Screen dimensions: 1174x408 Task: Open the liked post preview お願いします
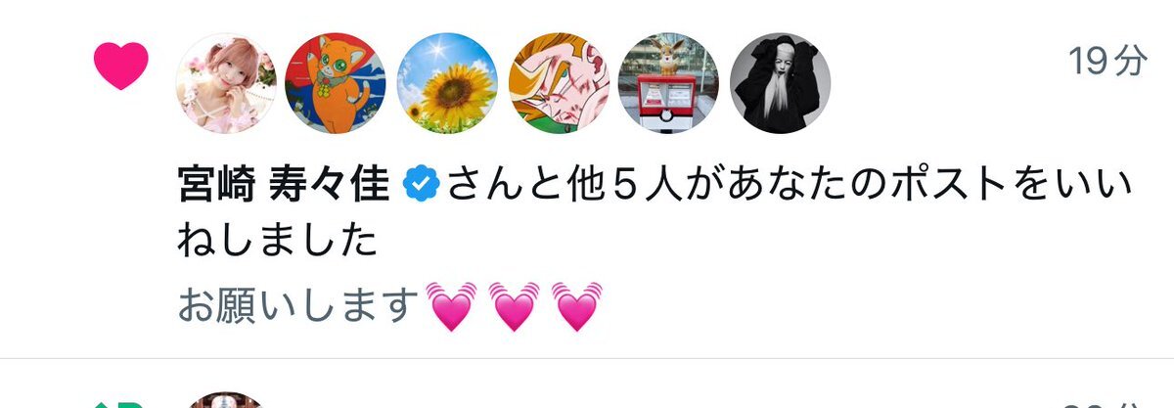pos(389,305)
